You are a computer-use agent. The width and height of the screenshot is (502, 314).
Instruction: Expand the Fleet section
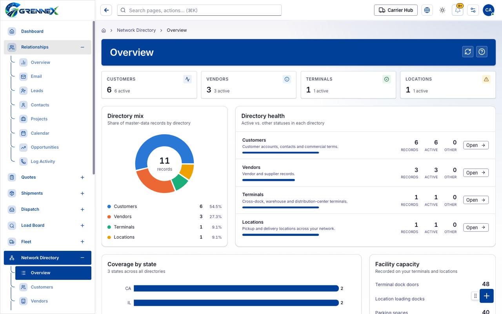click(x=82, y=242)
